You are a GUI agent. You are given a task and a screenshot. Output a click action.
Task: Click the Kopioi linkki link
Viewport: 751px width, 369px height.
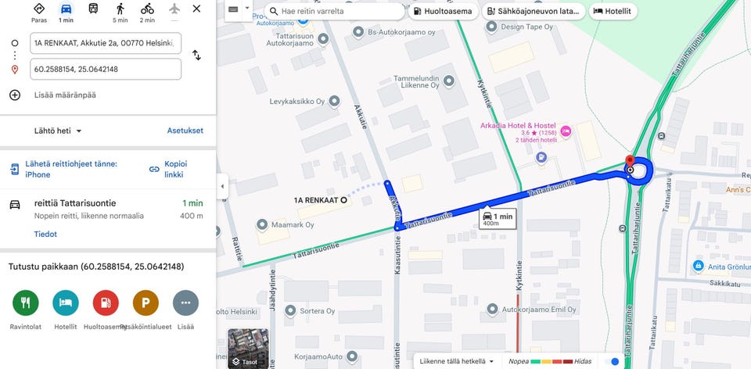click(x=169, y=169)
